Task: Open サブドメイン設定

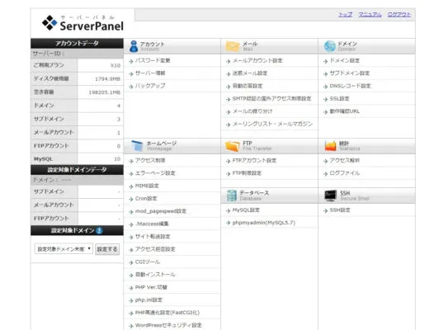Action: pyautogui.click(x=349, y=73)
